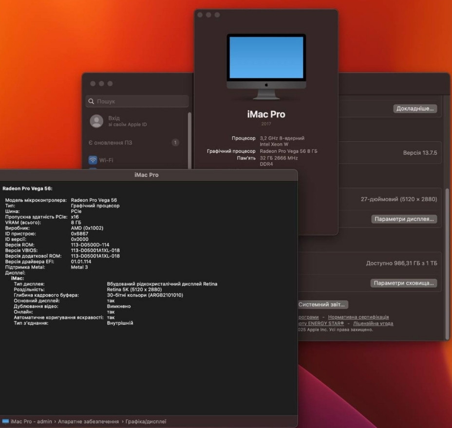452x428 pixels.
Task: Select Графіка/дисплеї in the path bar
Action: [146, 421]
